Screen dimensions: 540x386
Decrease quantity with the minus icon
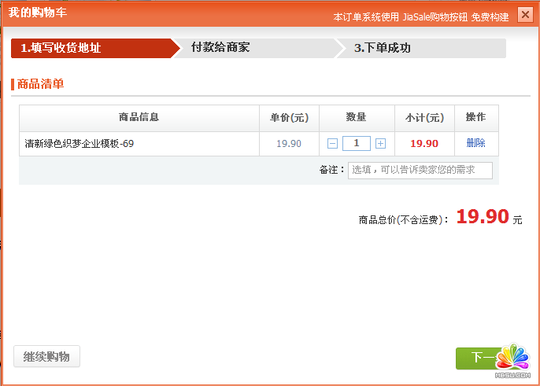(x=332, y=143)
